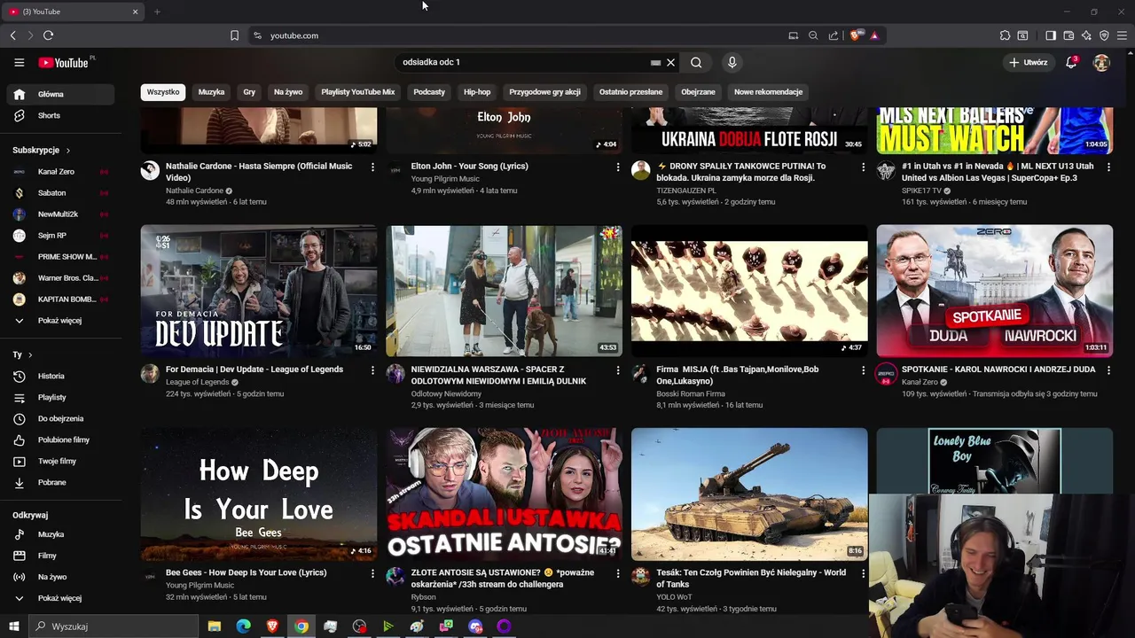
Task: Open YouTube notifications bell
Action: 1071,62
